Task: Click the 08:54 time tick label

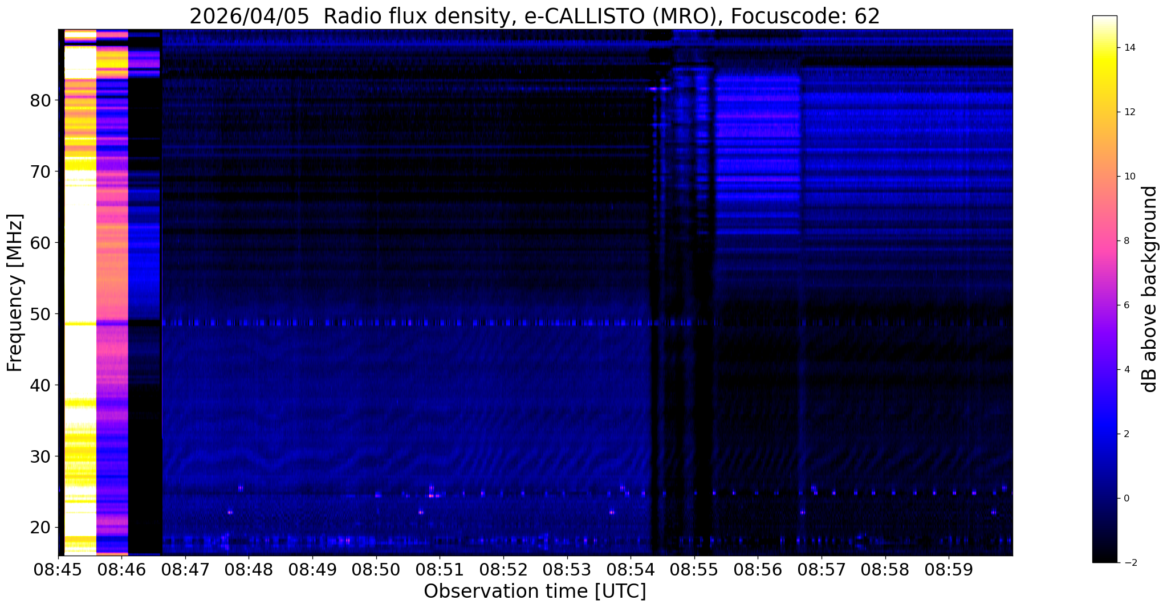Action: (631, 570)
